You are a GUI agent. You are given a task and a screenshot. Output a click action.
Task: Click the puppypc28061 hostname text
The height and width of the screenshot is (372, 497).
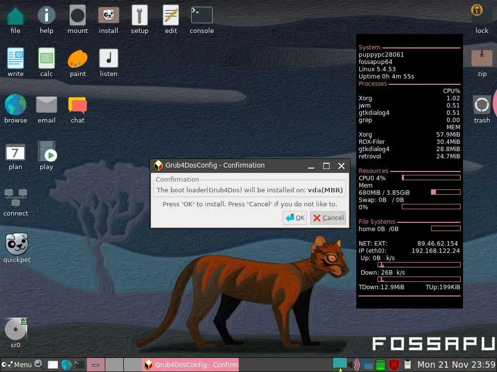click(x=381, y=54)
